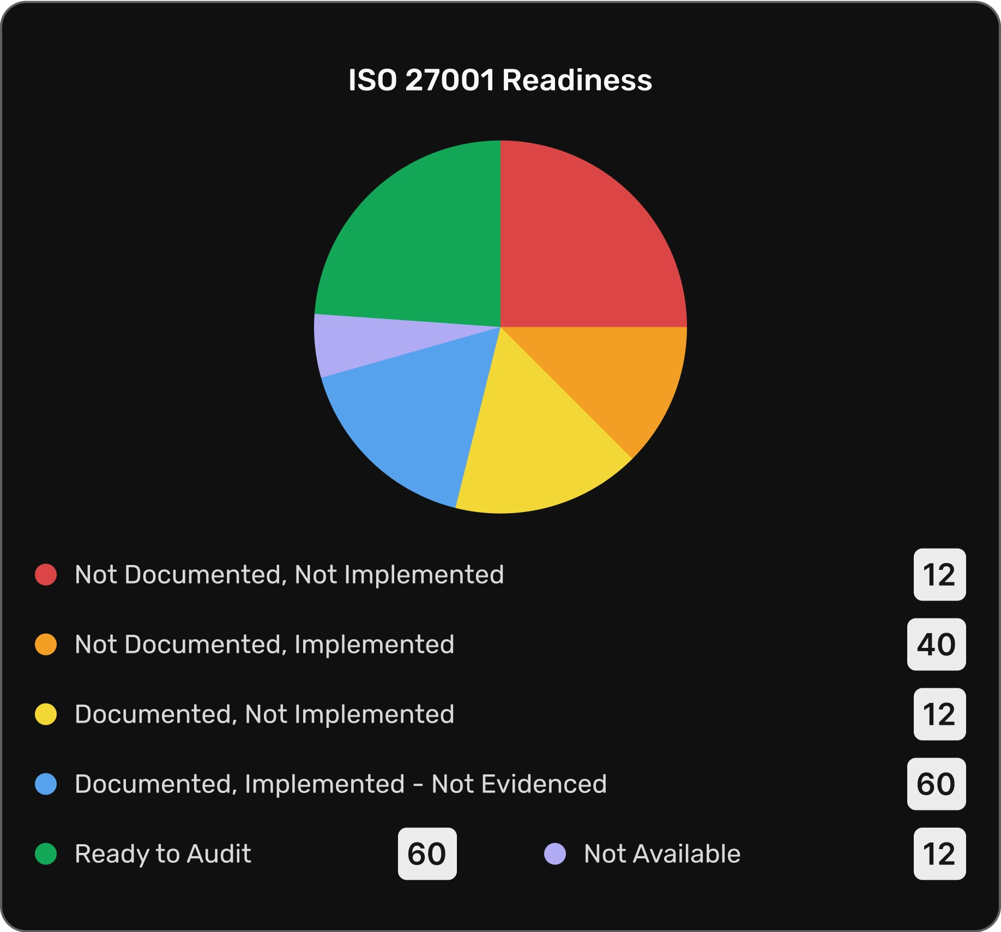Click the 40 count badge
The width and height of the screenshot is (1001, 932).
point(936,645)
